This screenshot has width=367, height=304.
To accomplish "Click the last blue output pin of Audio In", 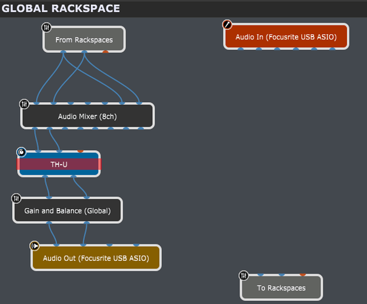I will [332, 49].
